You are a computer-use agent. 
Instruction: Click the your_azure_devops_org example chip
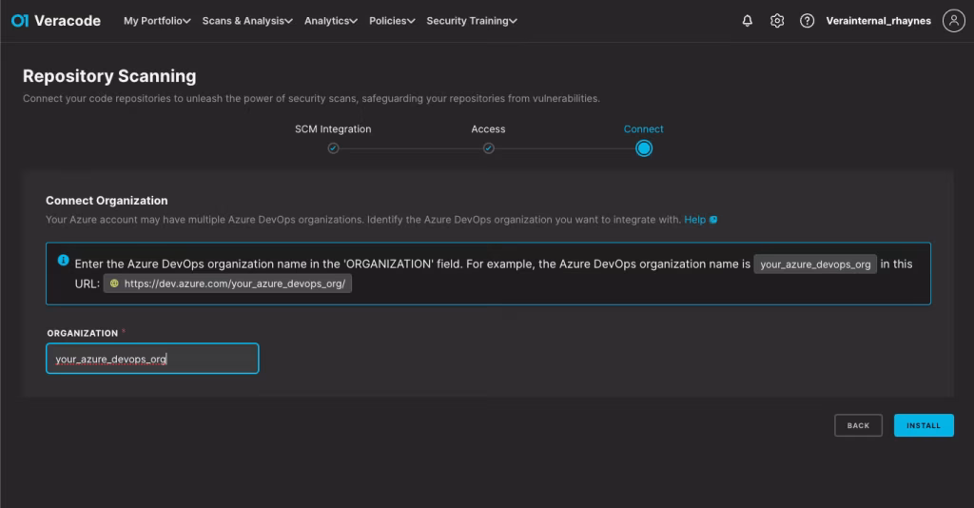tap(815, 264)
